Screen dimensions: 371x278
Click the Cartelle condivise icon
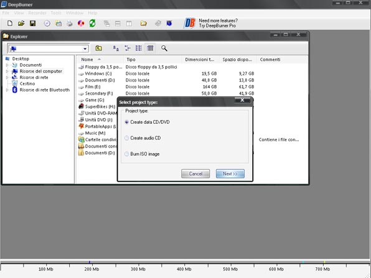click(81, 139)
